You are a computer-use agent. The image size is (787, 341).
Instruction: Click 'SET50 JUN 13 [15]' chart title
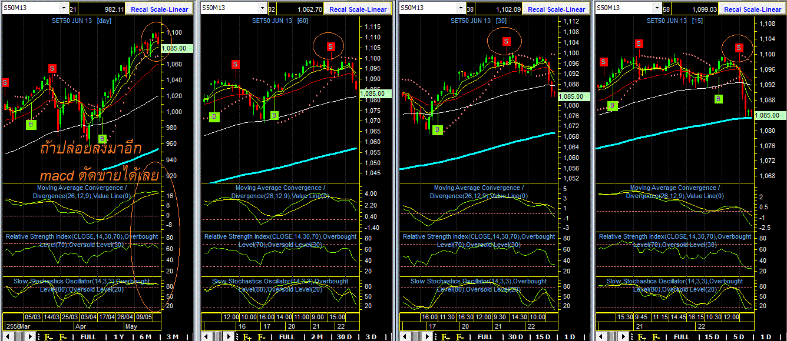pyautogui.click(x=675, y=21)
